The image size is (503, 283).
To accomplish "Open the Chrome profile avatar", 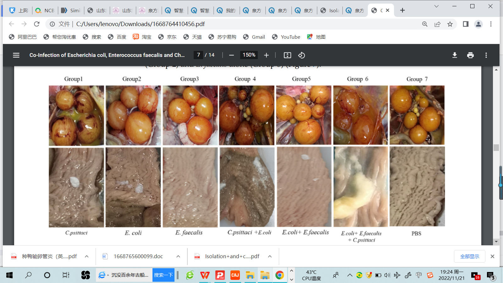I will (x=478, y=24).
